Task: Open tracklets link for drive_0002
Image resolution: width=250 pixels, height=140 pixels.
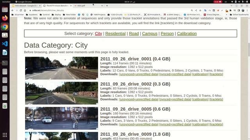Action: tap(216, 99)
